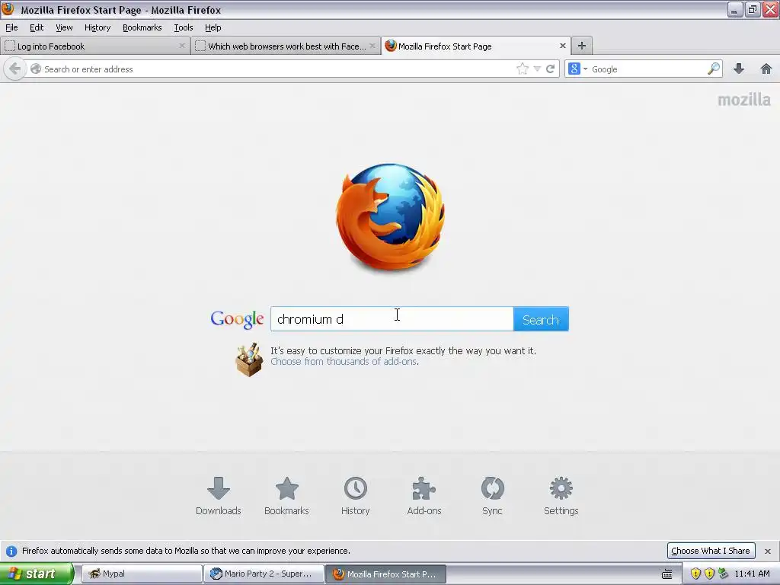Open History clock icon on the start page

point(355,495)
